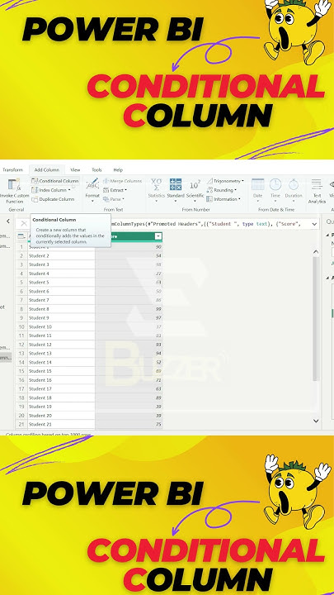
Task: Select the Student 21 cell
Action: pyautogui.click(x=61, y=424)
